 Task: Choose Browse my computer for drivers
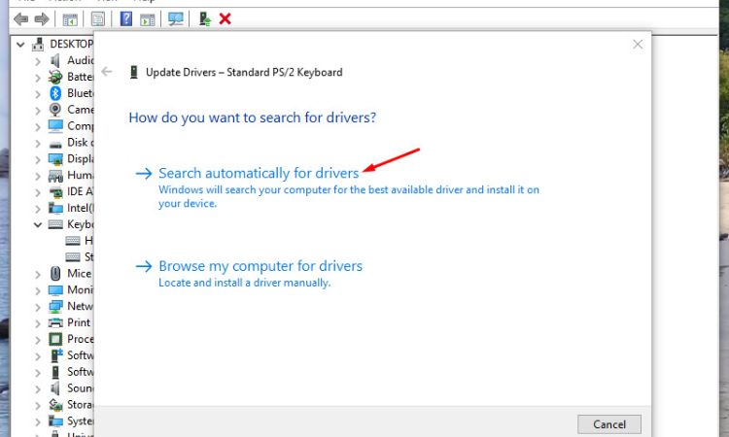tap(260, 266)
